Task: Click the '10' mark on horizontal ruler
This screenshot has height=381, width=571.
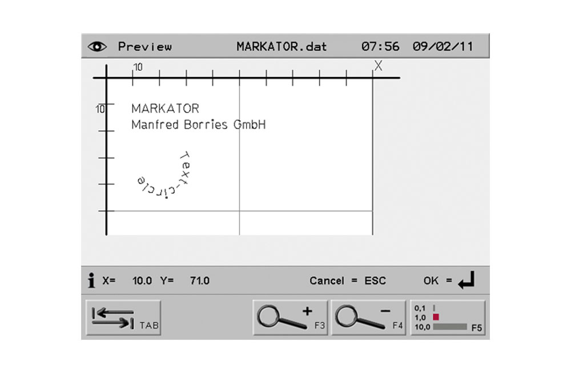Action: (x=138, y=67)
